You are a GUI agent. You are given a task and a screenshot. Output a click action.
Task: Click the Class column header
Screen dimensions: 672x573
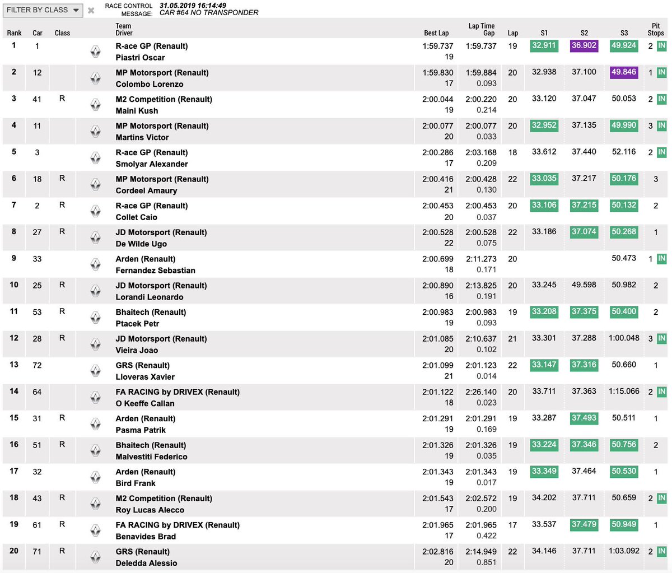pos(62,33)
